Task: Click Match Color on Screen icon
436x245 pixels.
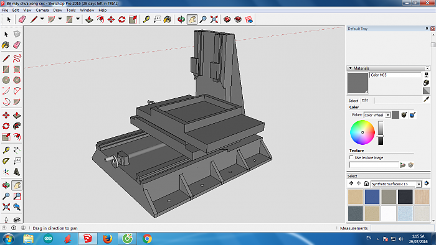Action: point(412,115)
